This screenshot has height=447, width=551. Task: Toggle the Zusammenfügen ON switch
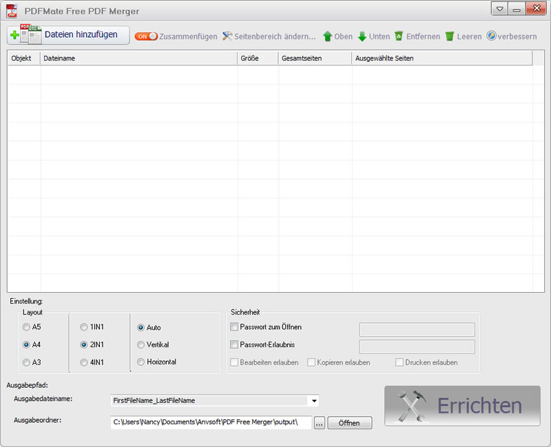146,37
